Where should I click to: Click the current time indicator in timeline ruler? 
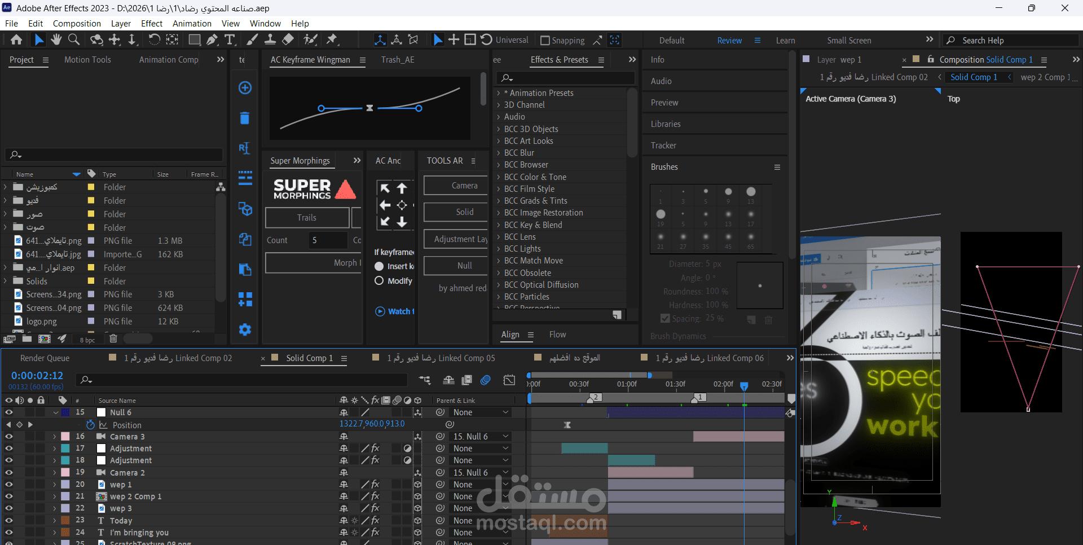744,386
